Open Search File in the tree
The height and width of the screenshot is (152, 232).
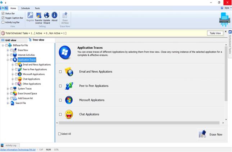pyautogui.click(x=21, y=103)
